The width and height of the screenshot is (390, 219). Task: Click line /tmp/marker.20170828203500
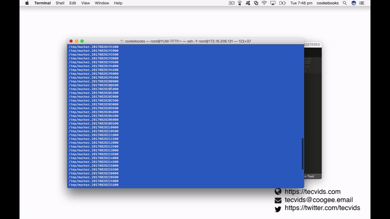[x=94, y=108]
